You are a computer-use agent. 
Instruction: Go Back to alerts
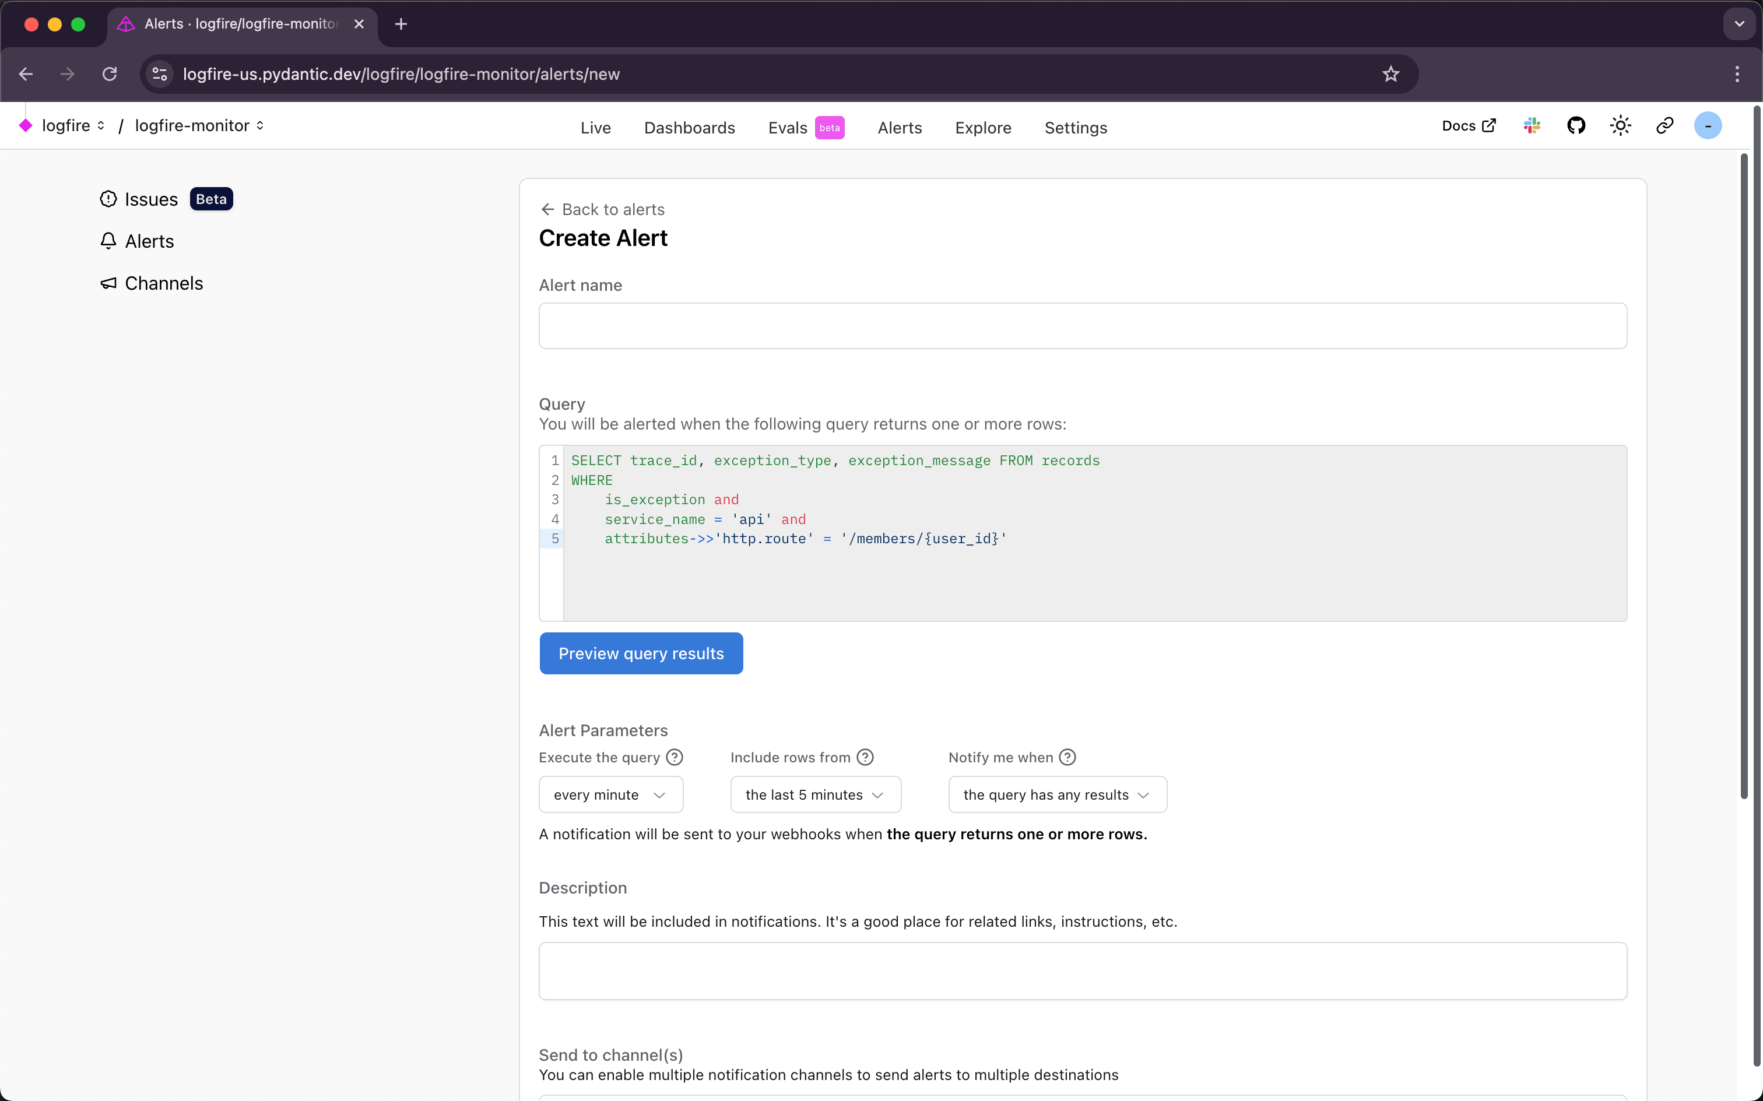[x=602, y=209]
